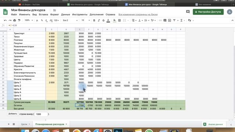
Task: Toggle bold formatting
Action: click(x=94, y=21)
